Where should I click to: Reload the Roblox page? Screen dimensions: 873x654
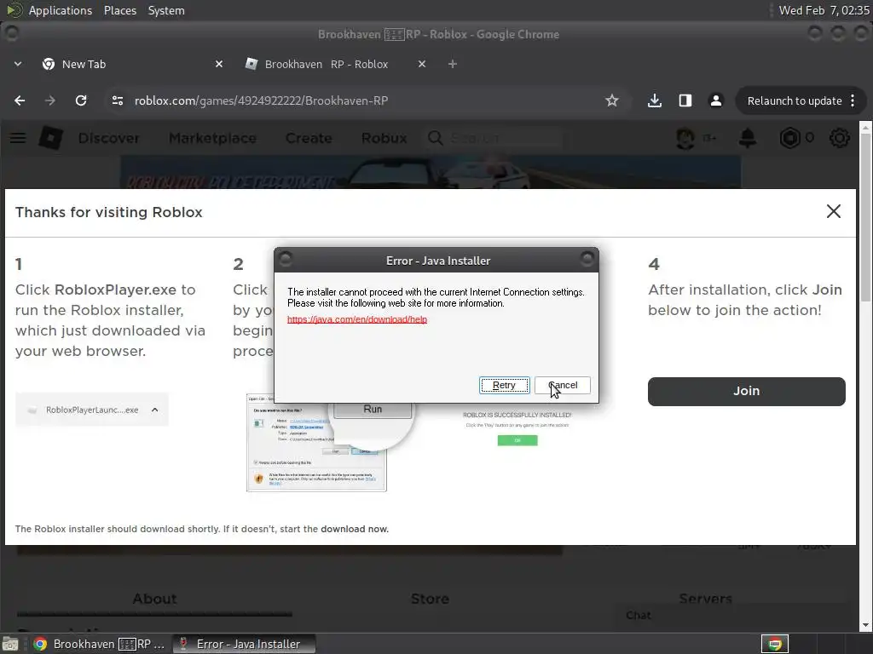click(x=81, y=100)
